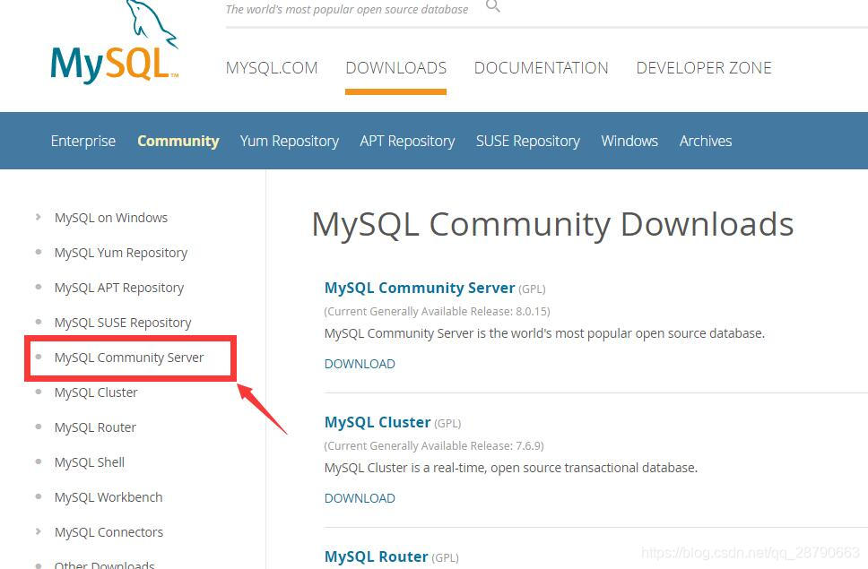Open the MySQL Community Server sidebar link
Screen dimensions: 868x569
point(129,358)
